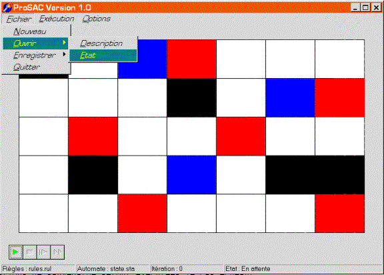The width and height of the screenshot is (384, 275).
Task: Click the red cell in the bottom-right corner
Action: point(340,213)
